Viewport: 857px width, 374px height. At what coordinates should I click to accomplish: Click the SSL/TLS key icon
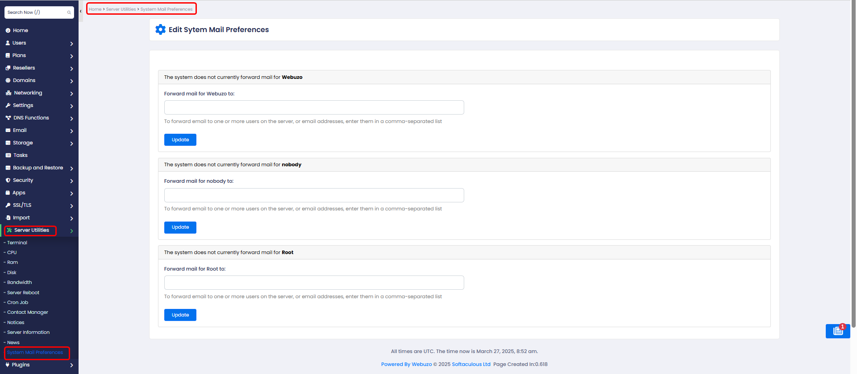[x=8, y=205]
